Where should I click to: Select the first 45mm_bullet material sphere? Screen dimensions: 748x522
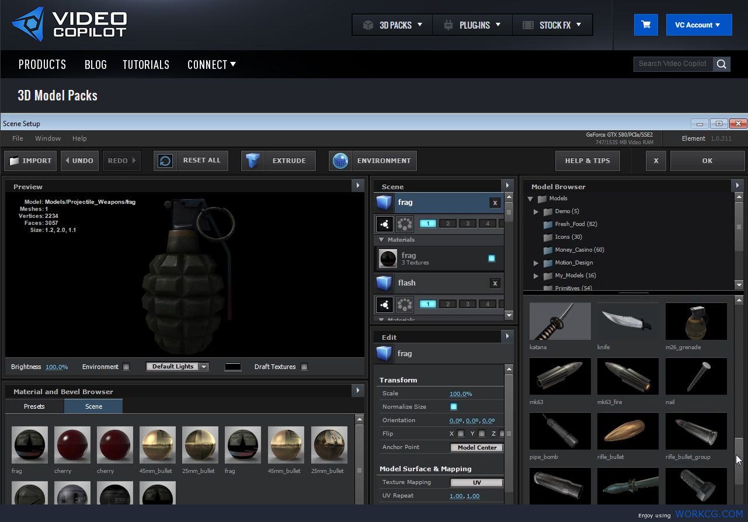pyautogui.click(x=158, y=445)
